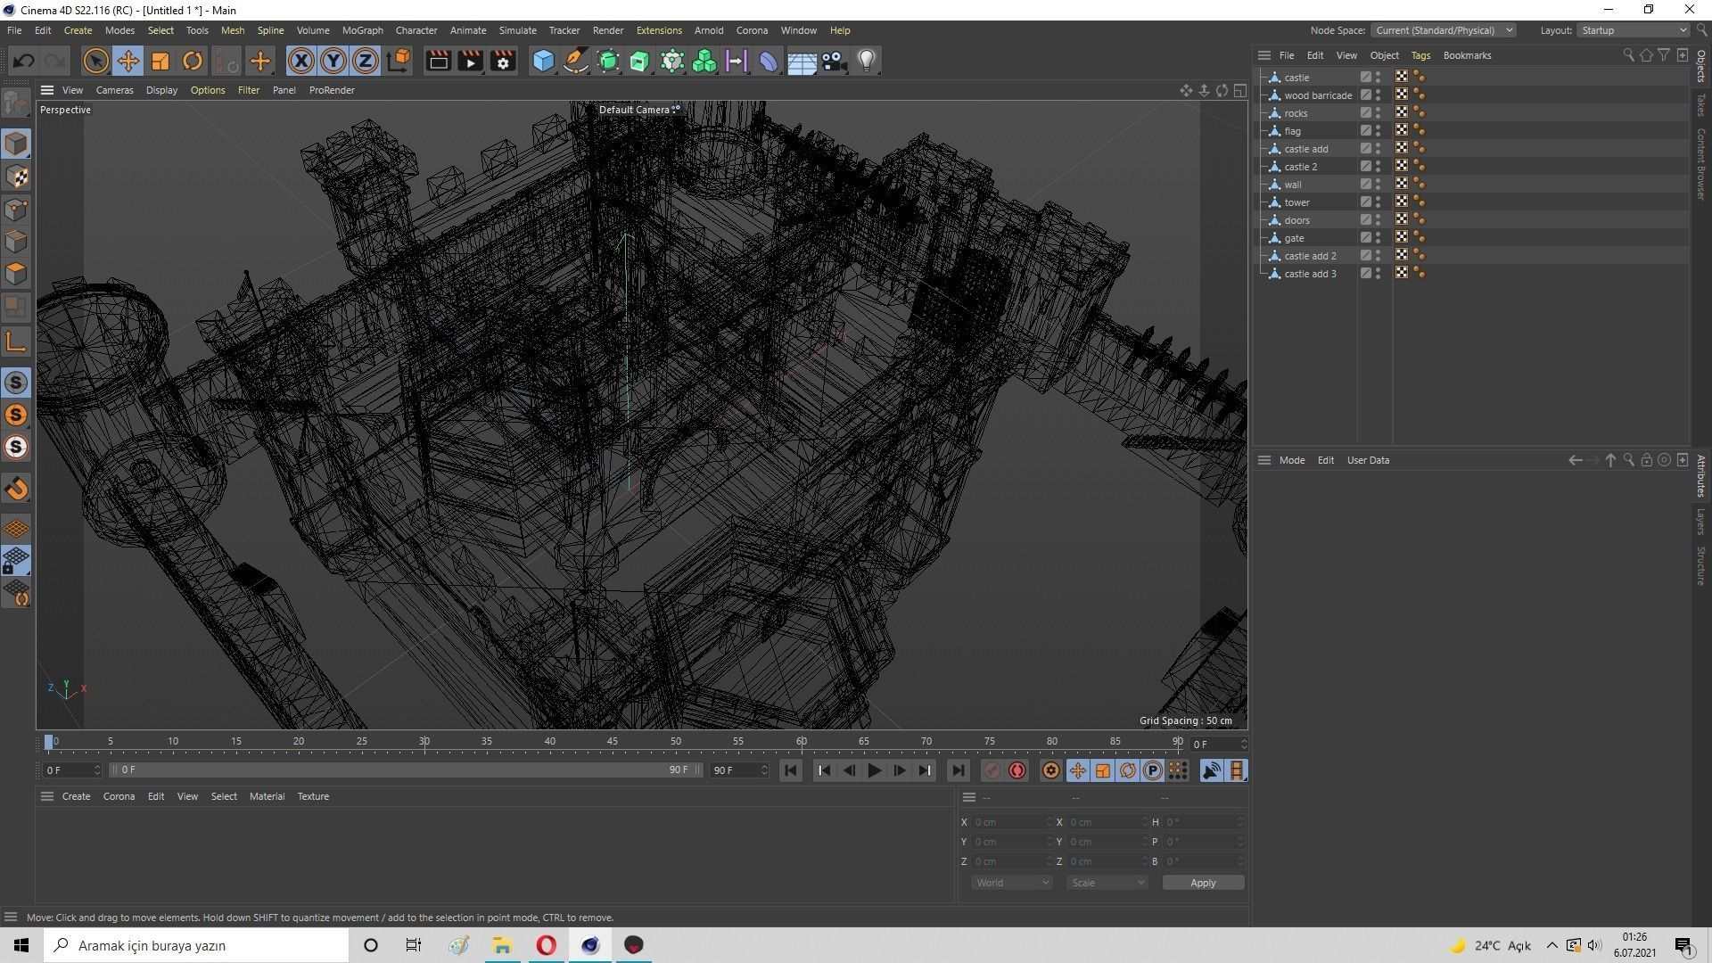Open viewport hamburger menu

(47, 90)
